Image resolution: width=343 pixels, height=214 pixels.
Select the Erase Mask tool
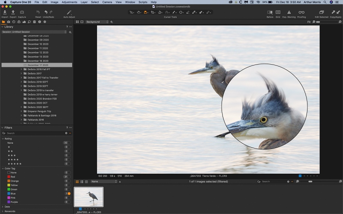pos(188,12)
